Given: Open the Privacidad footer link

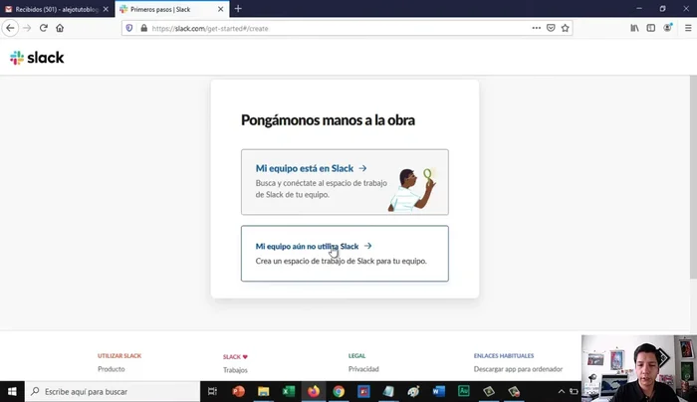Looking at the screenshot, I should [363, 369].
